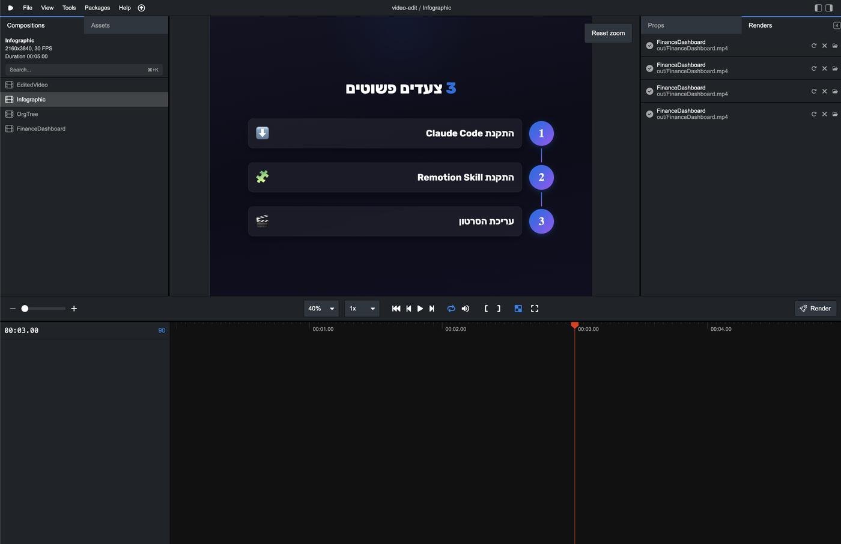This screenshot has width=841, height=544.
Task: Play the Infographic composition
Action: tap(420, 309)
